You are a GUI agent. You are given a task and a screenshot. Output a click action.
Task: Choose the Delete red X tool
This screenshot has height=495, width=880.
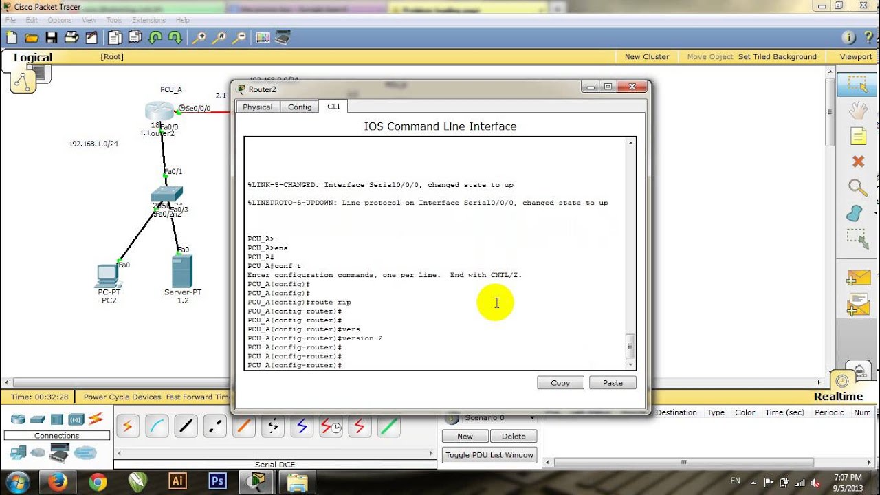pyautogui.click(x=857, y=162)
